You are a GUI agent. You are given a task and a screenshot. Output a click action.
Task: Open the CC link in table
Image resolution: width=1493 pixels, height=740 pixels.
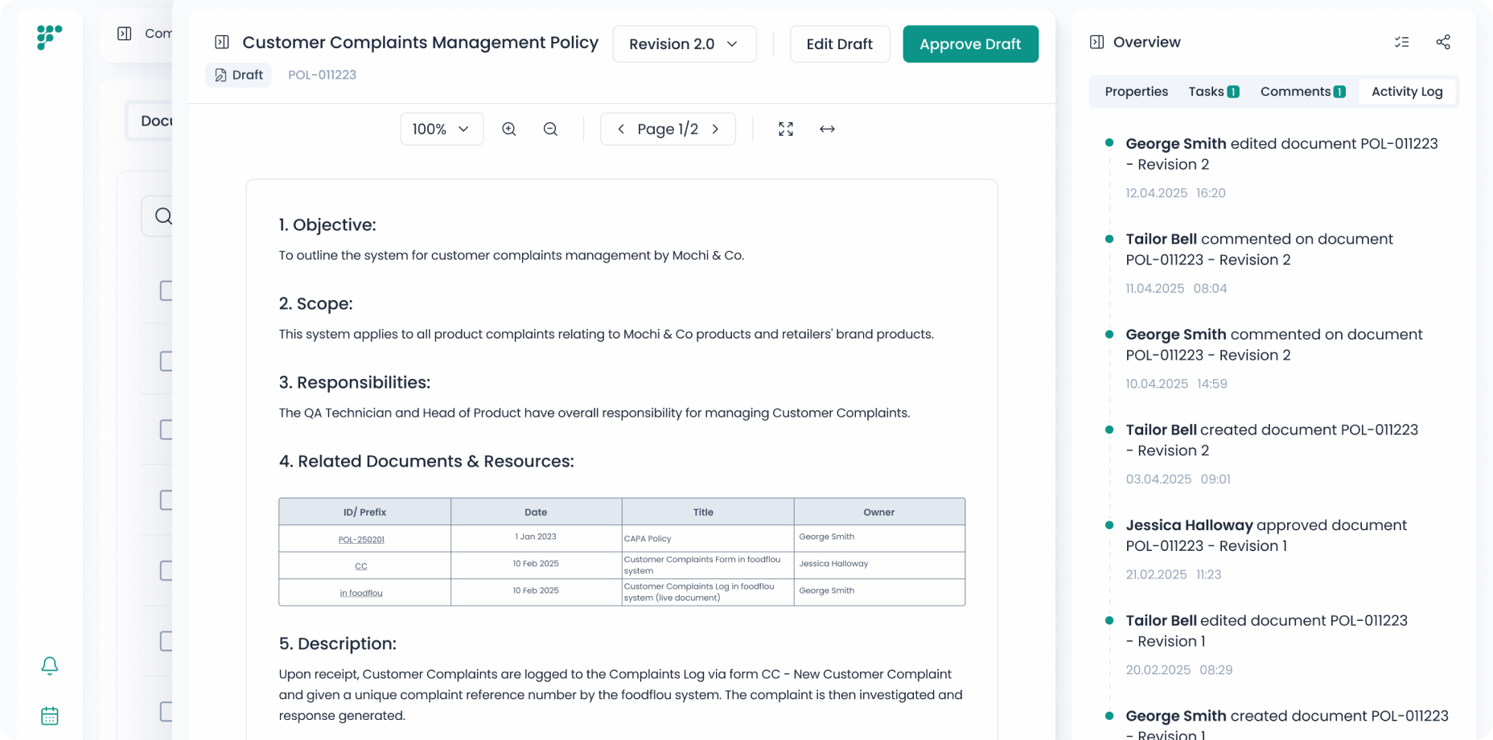361,566
